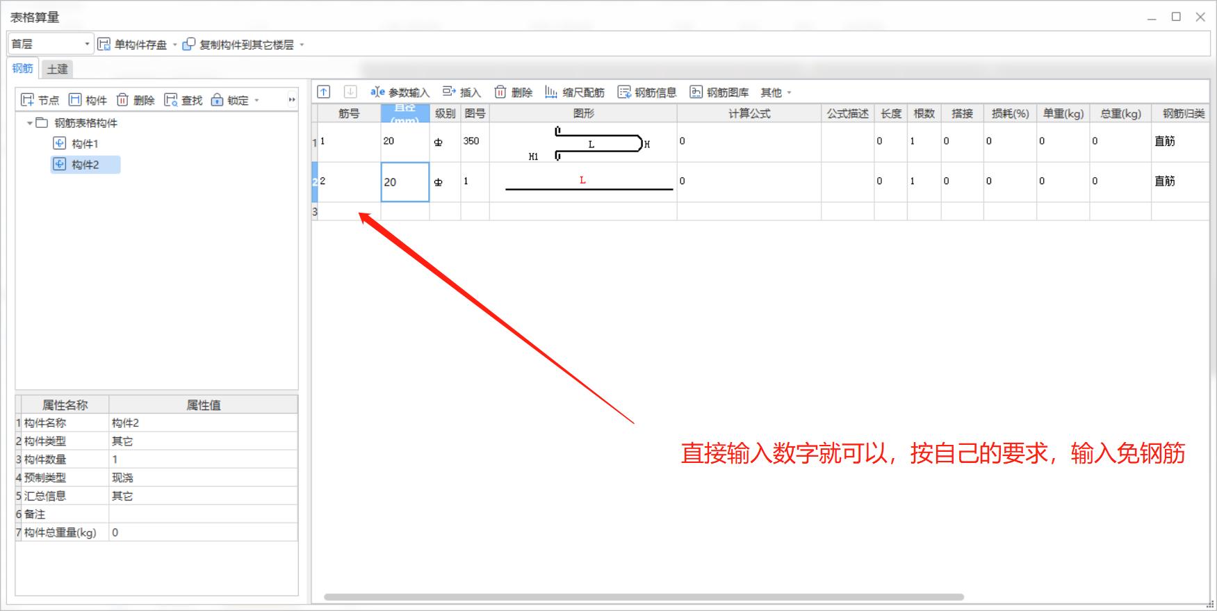The image size is (1217, 611).
Task: Open the 单构件存盘 dropdown arrow
Action: tap(174, 44)
